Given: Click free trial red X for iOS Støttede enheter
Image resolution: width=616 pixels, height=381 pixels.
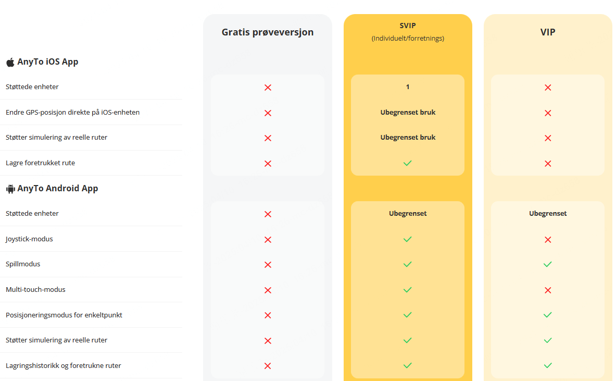Looking at the screenshot, I should (x=268, y=87).
